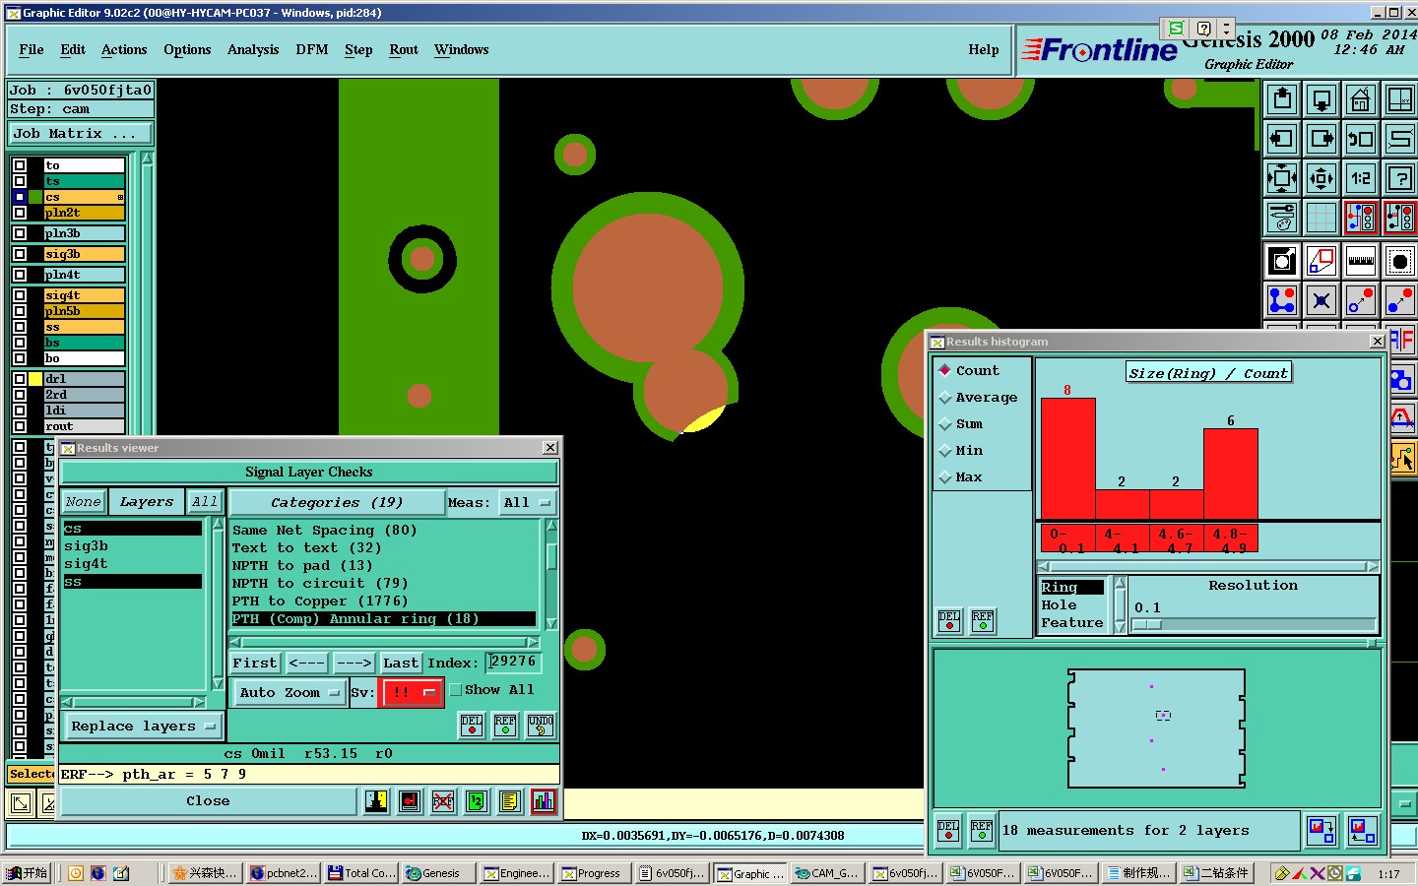The height and width of the screenshot is (886, 1418).
Task: Click the grid display icon
Action: tap(1321, 218)
